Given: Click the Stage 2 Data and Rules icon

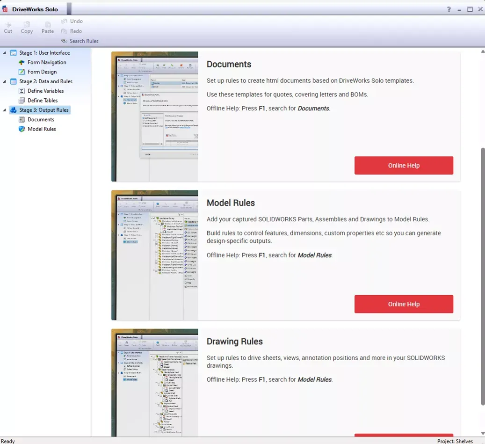Looking at the screenshot, I should 13,81.
